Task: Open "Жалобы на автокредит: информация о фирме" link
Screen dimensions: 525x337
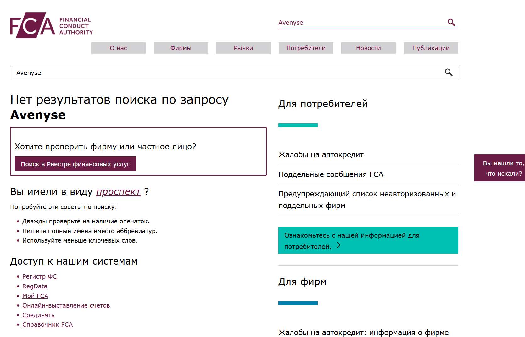Action: tap(364, 333)
